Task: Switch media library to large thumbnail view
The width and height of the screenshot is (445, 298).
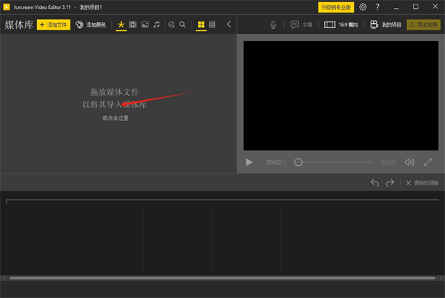Action: click(x=201, y=24)
